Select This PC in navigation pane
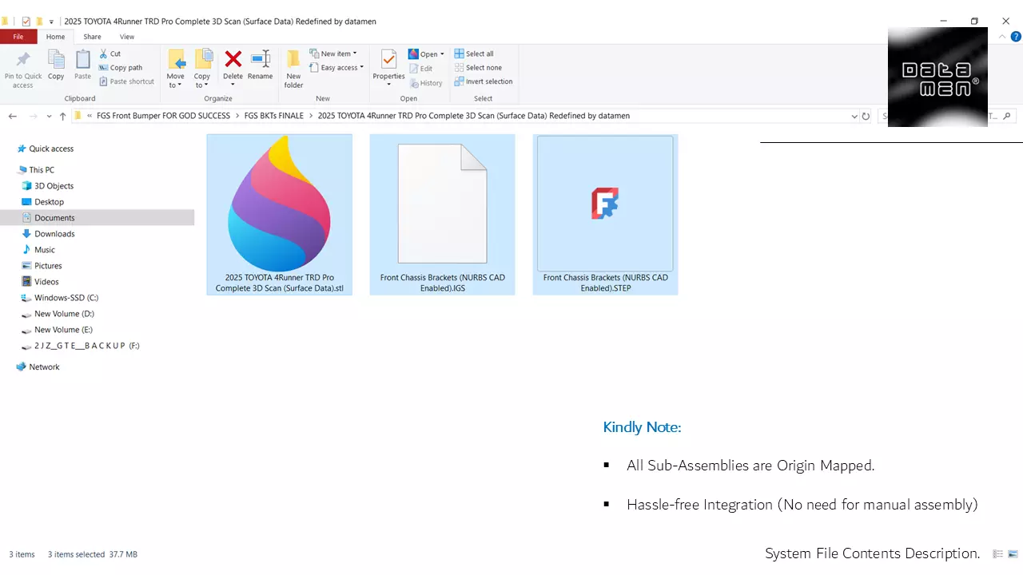Screen dimensions: 1023x575 pyautogui.click(x=42, y=169)
